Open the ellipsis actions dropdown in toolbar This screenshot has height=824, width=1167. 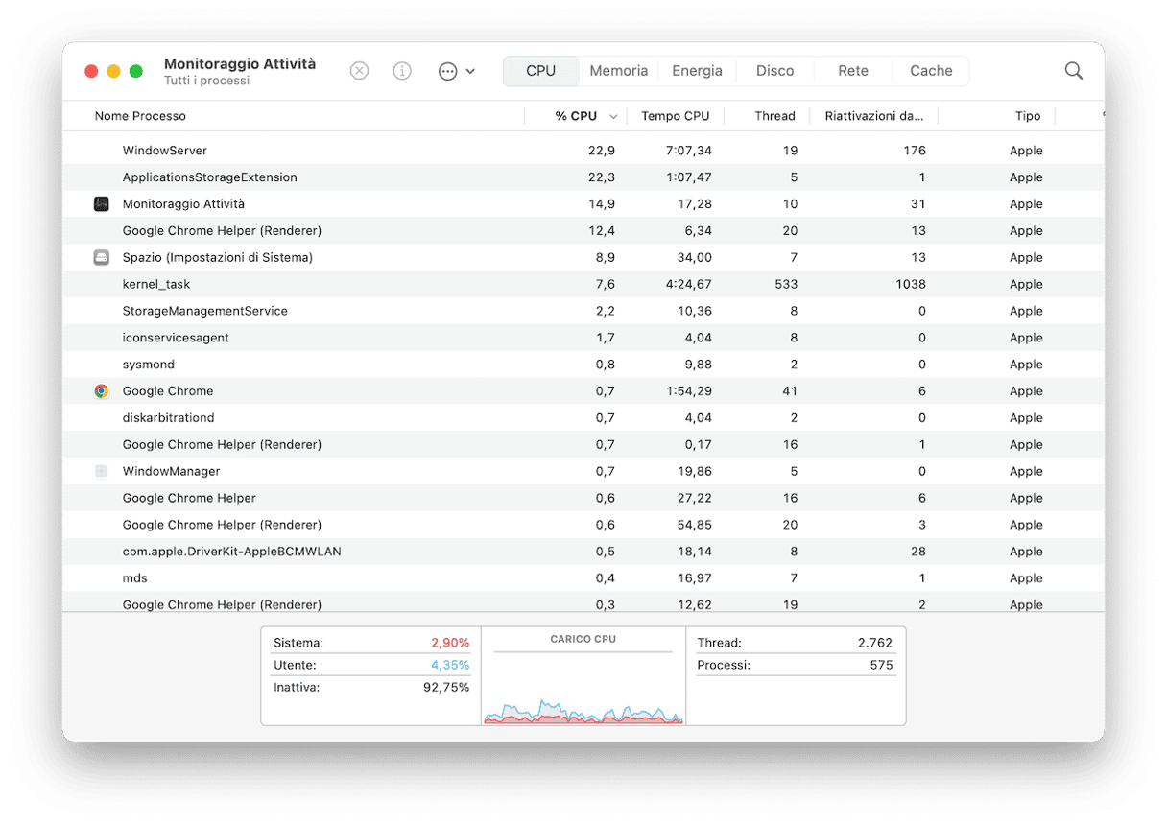[456, 71]
